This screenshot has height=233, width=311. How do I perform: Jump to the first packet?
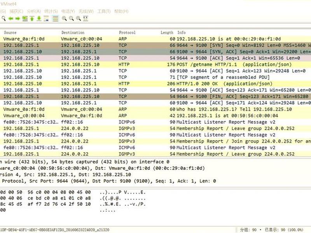coord(32,19)
